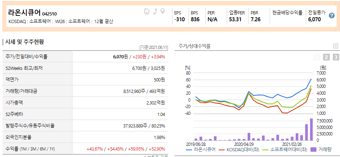Click the 8,512,960주 / 493억원 value

tap(144, 91)
